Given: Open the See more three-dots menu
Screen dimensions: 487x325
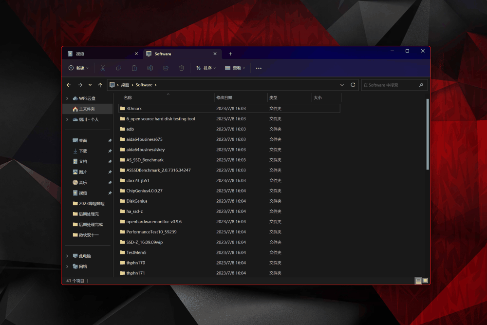Looking at the screenshot, I should pyautogui.click(x=259, y=68).
